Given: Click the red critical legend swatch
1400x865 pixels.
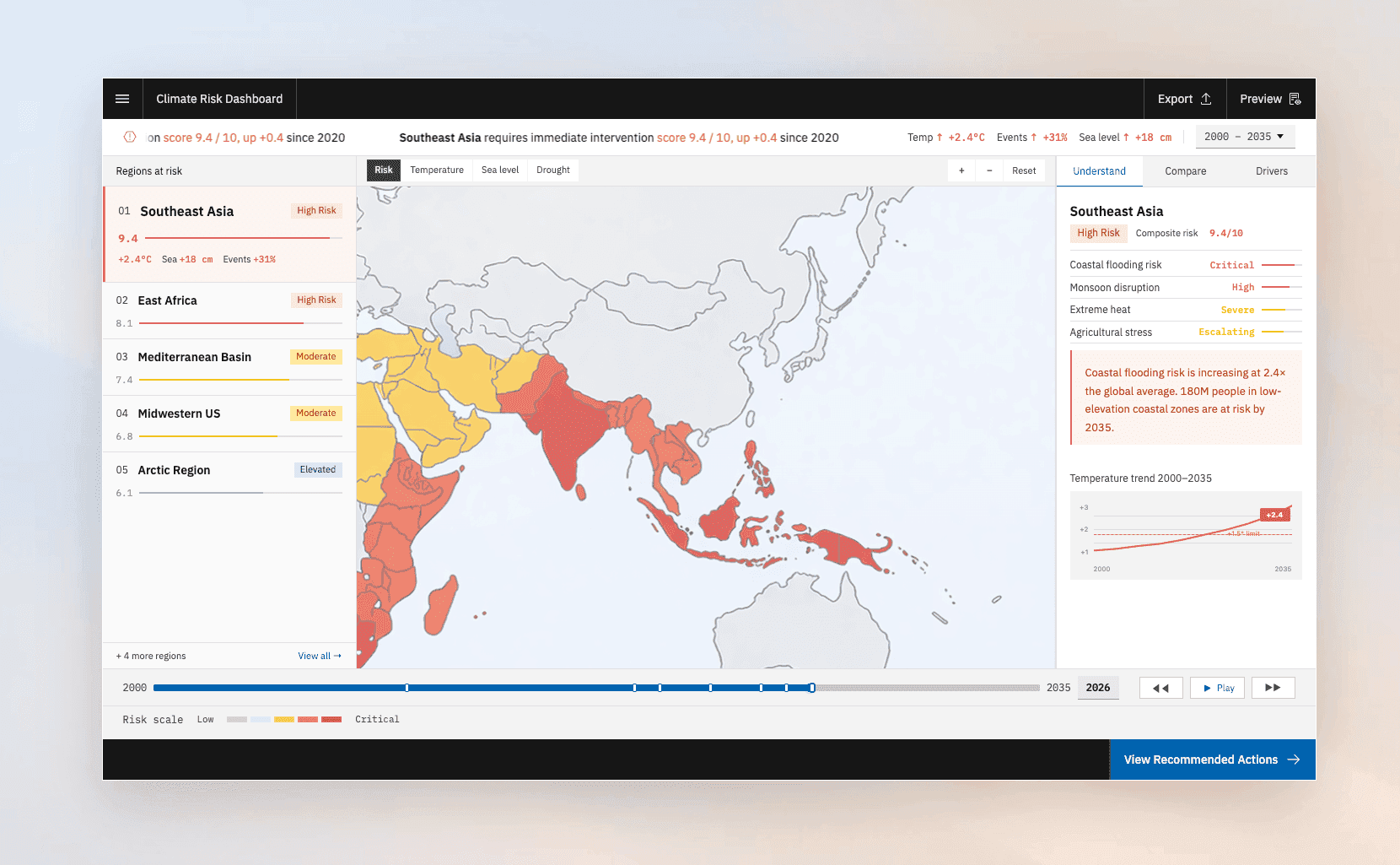Looking at the screenshot, I should pyautogui.click(x=331, y=720).
